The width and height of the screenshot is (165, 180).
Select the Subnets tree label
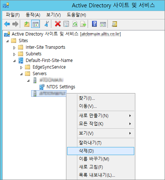pos(34,54)
